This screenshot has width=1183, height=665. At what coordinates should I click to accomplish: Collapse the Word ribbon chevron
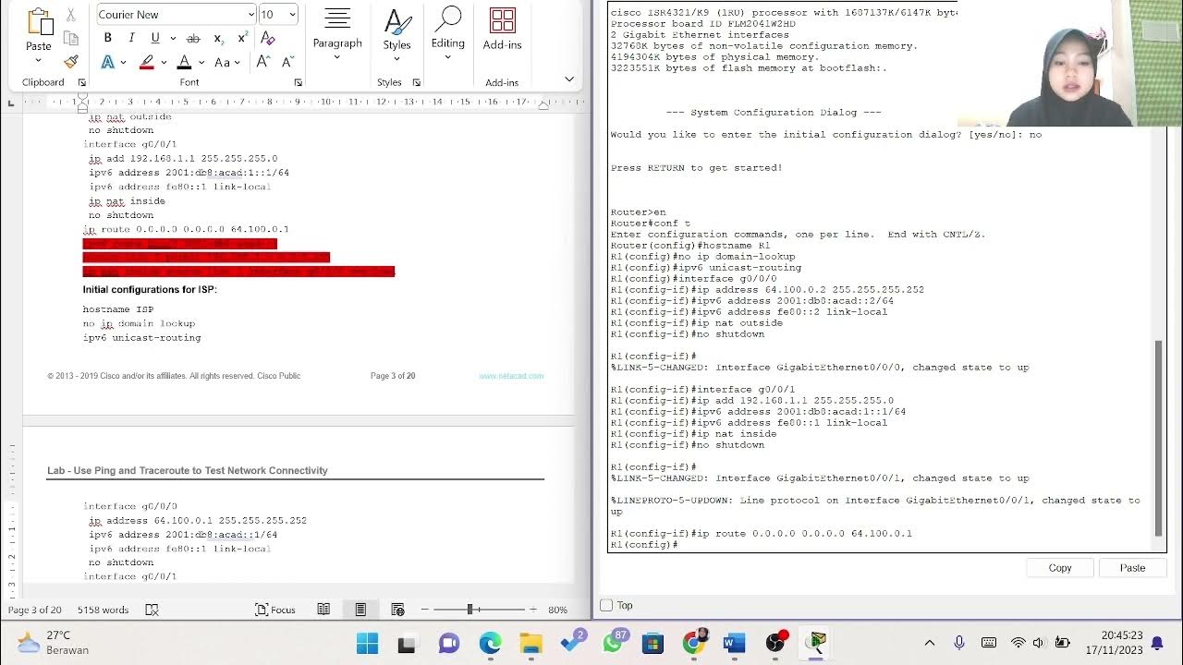(x=569, y=79)
